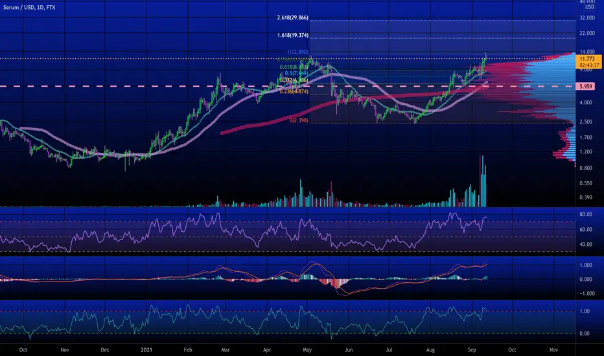
Task: Click 0.000 on the MACD pane scale
Action: tap(586, 280)
